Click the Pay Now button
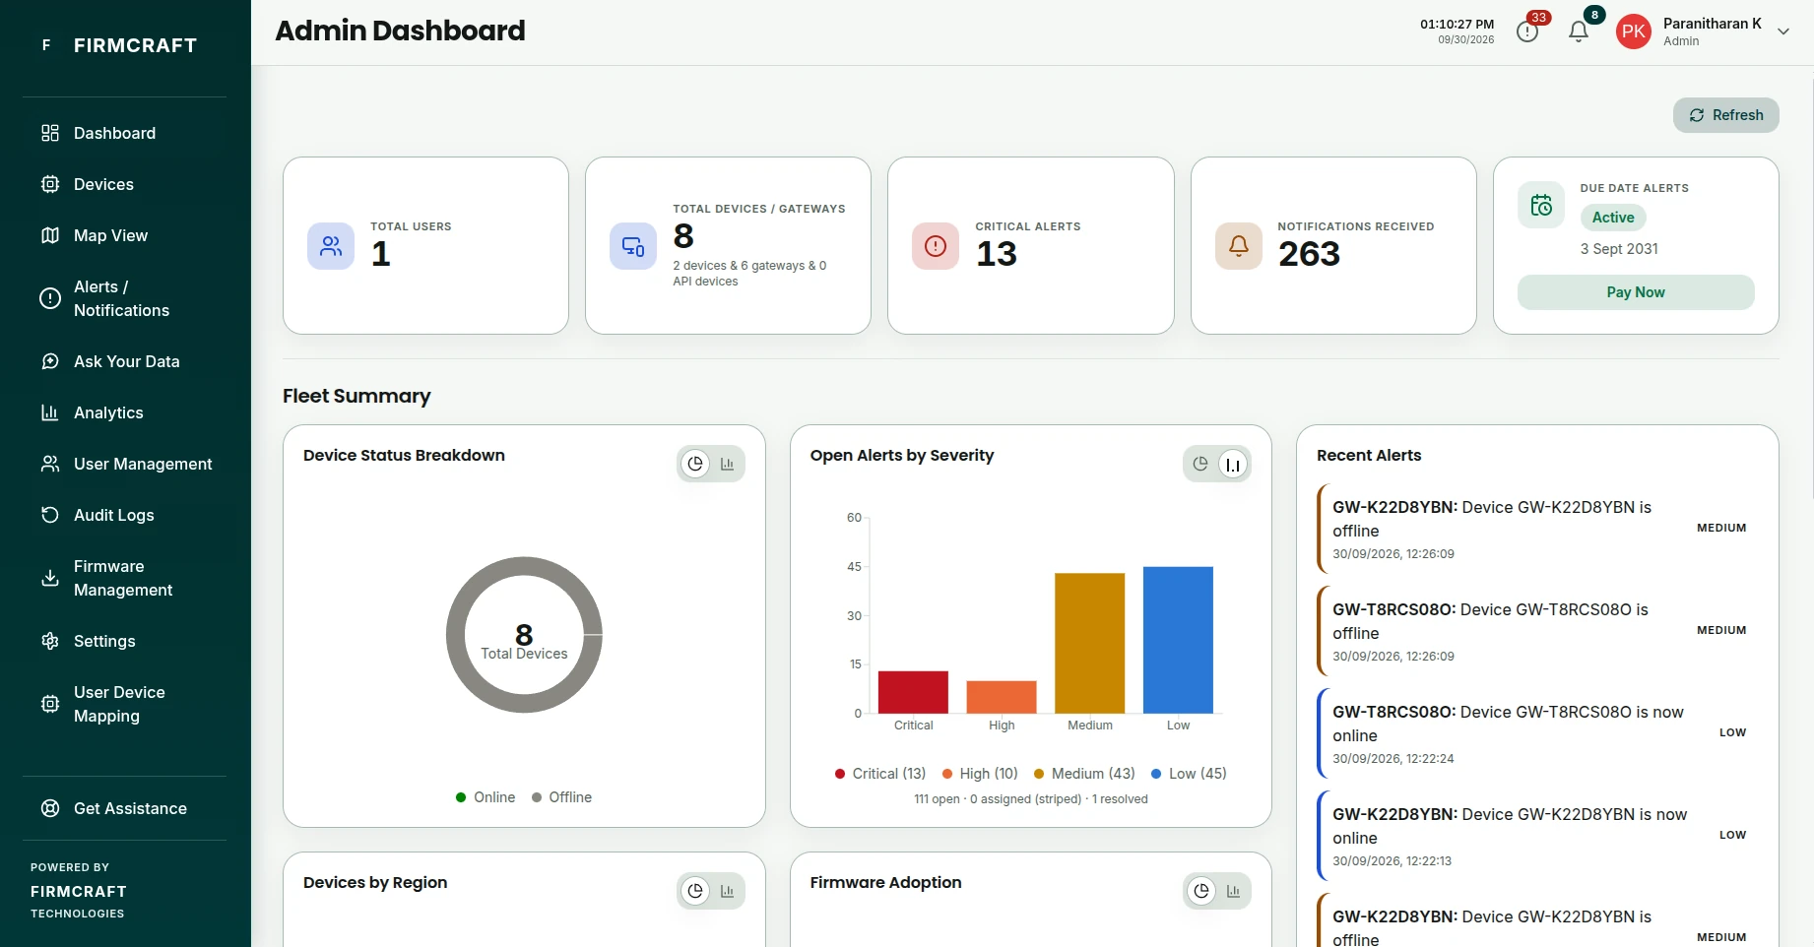The width and height of the screenshot is (1814, 947). 1636,292
